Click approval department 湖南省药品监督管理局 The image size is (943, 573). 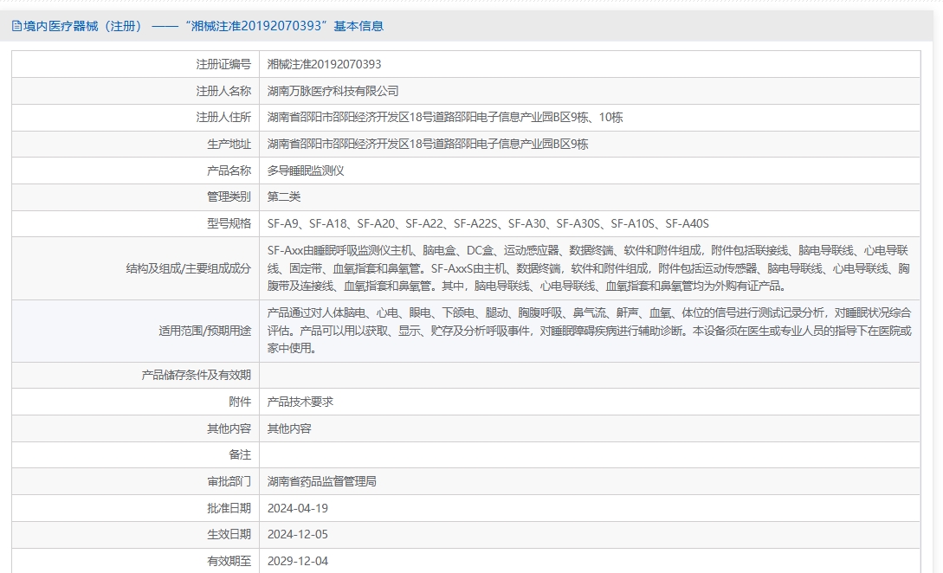(322, 481)
